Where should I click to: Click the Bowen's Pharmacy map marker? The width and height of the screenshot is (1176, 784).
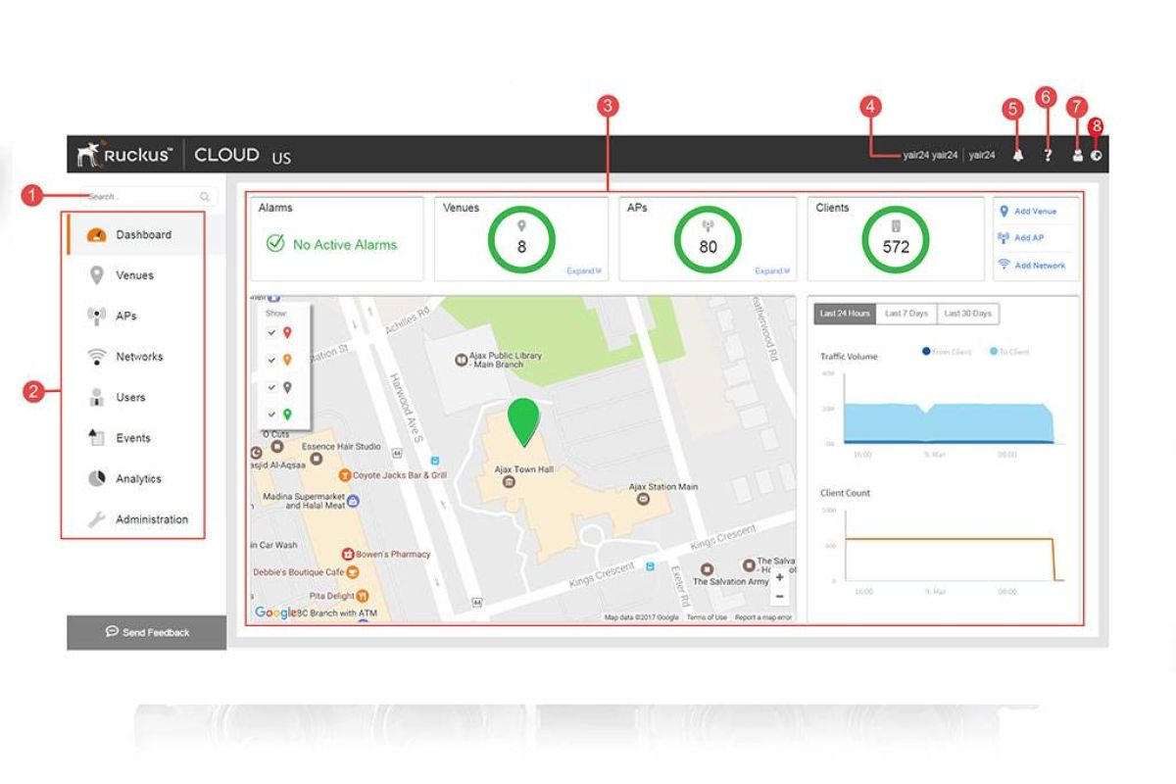[x=347, y=554]
